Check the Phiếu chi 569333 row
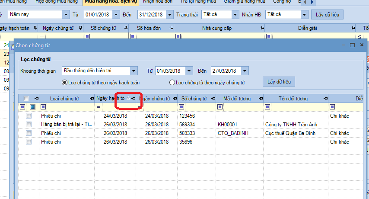 coord(29,133)
